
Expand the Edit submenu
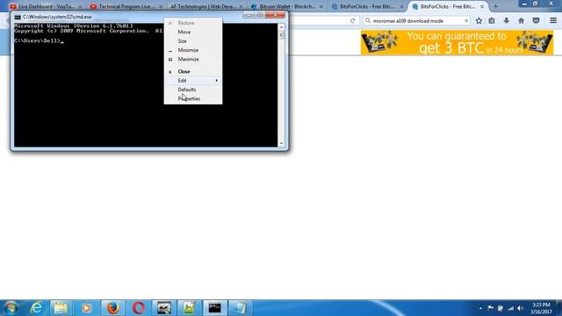coord(193,81)
